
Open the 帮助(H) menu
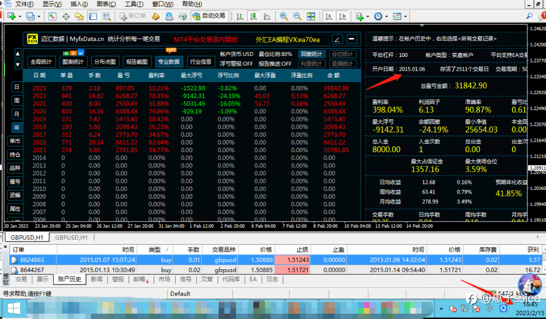pos(192,4)
